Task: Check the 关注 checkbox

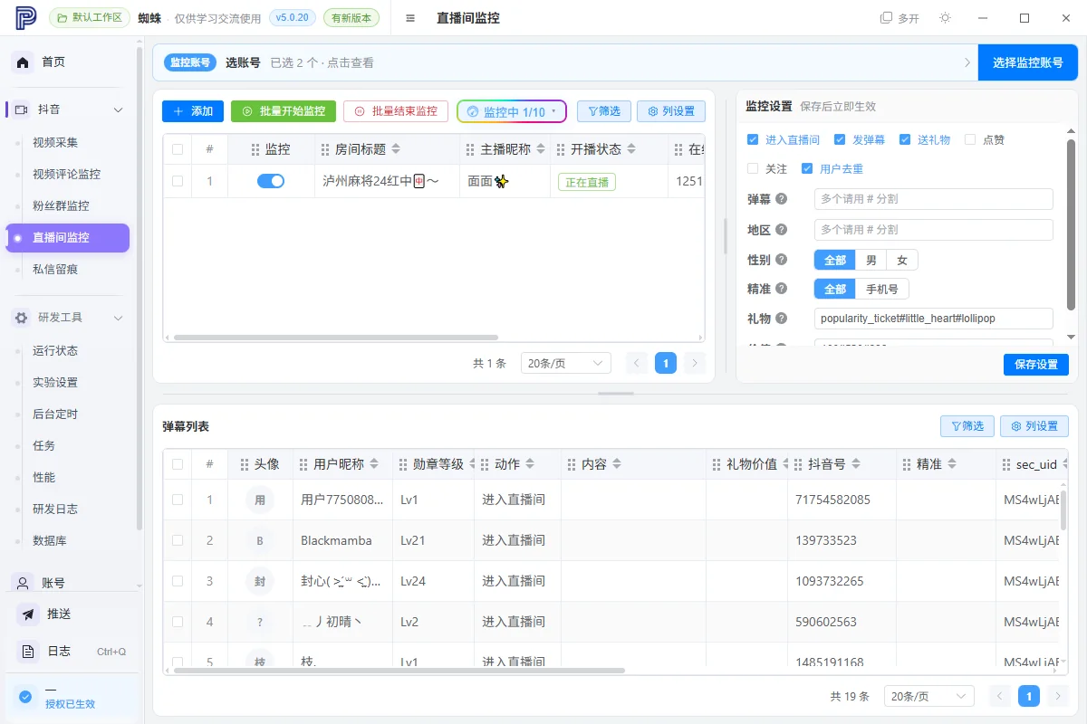Action: point(753,168)
